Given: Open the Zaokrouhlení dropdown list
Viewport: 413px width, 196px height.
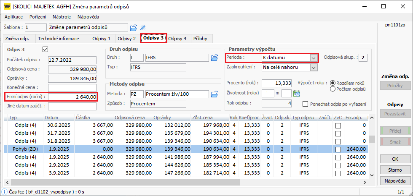Looking at the screenshot, I should pyautogui.click(x=313, y=67).
